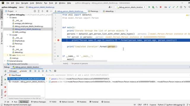Open Python Packages tool window
Screen dimensions: 190x106
click(x=39, y=102)
